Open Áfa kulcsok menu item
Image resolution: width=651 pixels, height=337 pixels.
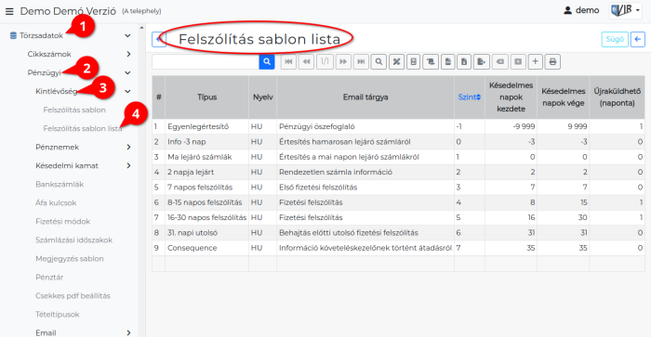tap(56, 203)
